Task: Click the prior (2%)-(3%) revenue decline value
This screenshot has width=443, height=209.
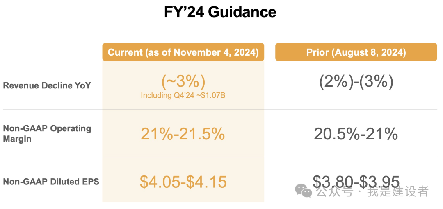Action: coord(356,82)
